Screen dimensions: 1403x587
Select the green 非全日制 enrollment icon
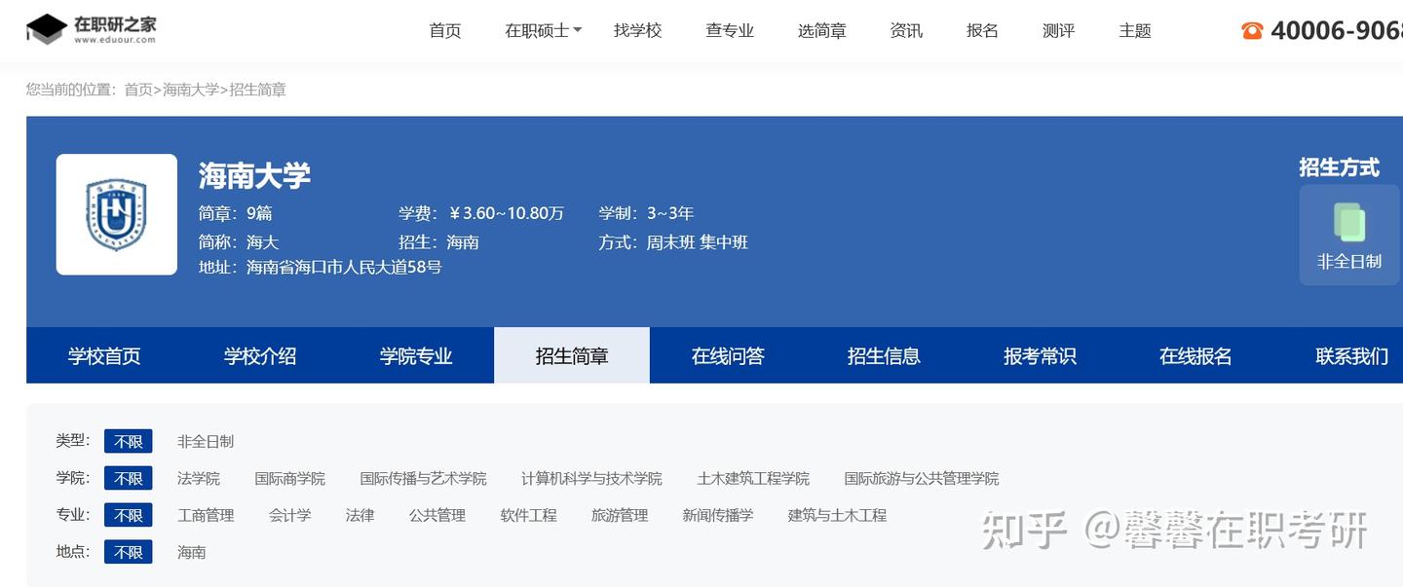pos(1349,222)
